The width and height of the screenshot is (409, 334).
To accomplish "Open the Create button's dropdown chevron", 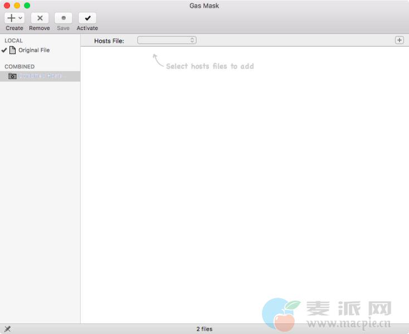I will tap(21, 18).
